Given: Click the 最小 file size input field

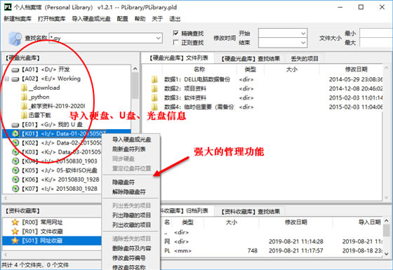Looking at the screenshot, I should [376, 33].
